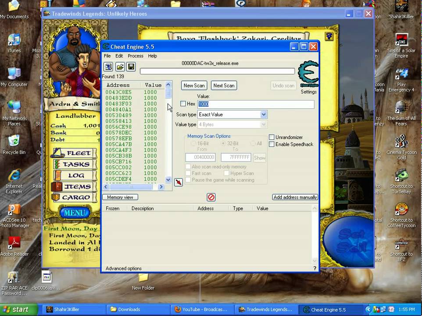The width and height of the screenshot is (422, 316).
Task: Click the TASKS button in Tradewinds
Action: (x=75, y=164)
